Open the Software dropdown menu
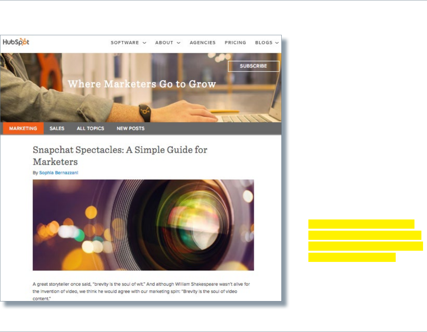The image size is (427, 332). coord(128,43)
